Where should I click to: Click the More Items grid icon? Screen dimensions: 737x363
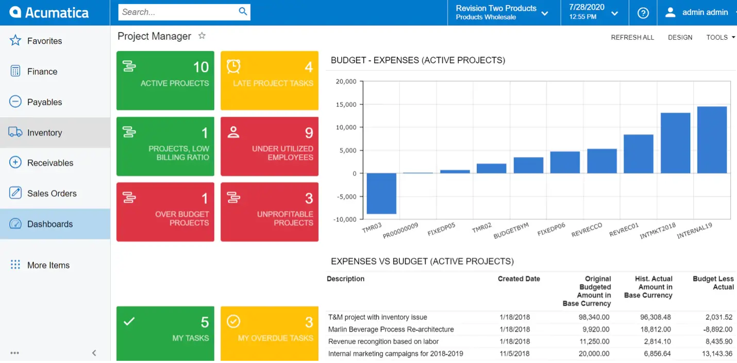click(x=14, y=265)
